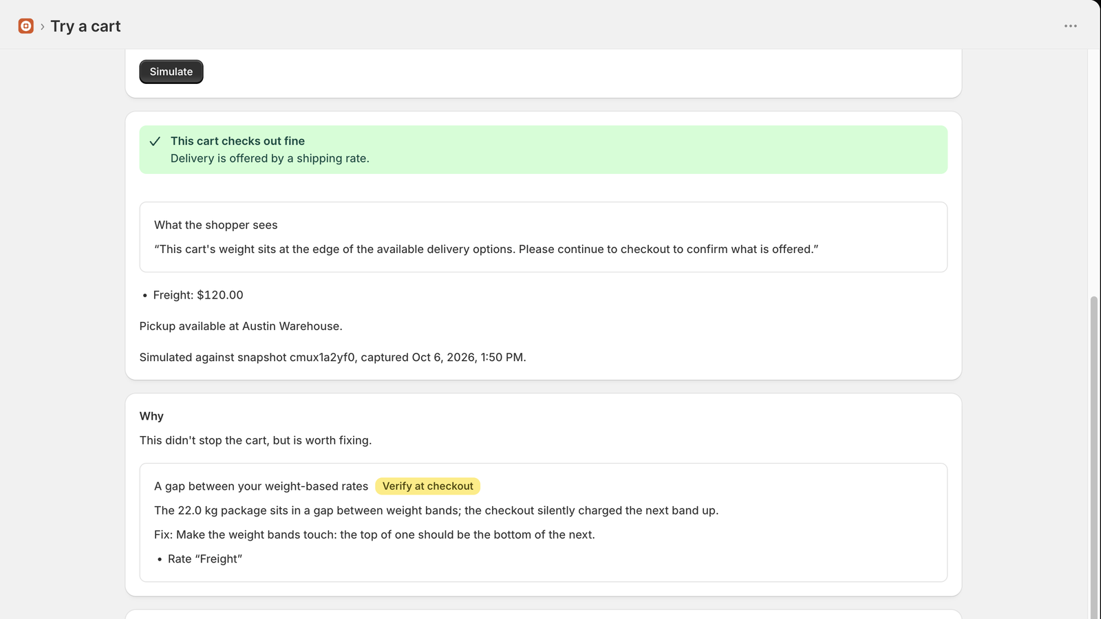Image resolution: width=1101 pixels, height=619 pixels.
Task: Click the Rate "Freight" bullet item
Action: point(204,559)
